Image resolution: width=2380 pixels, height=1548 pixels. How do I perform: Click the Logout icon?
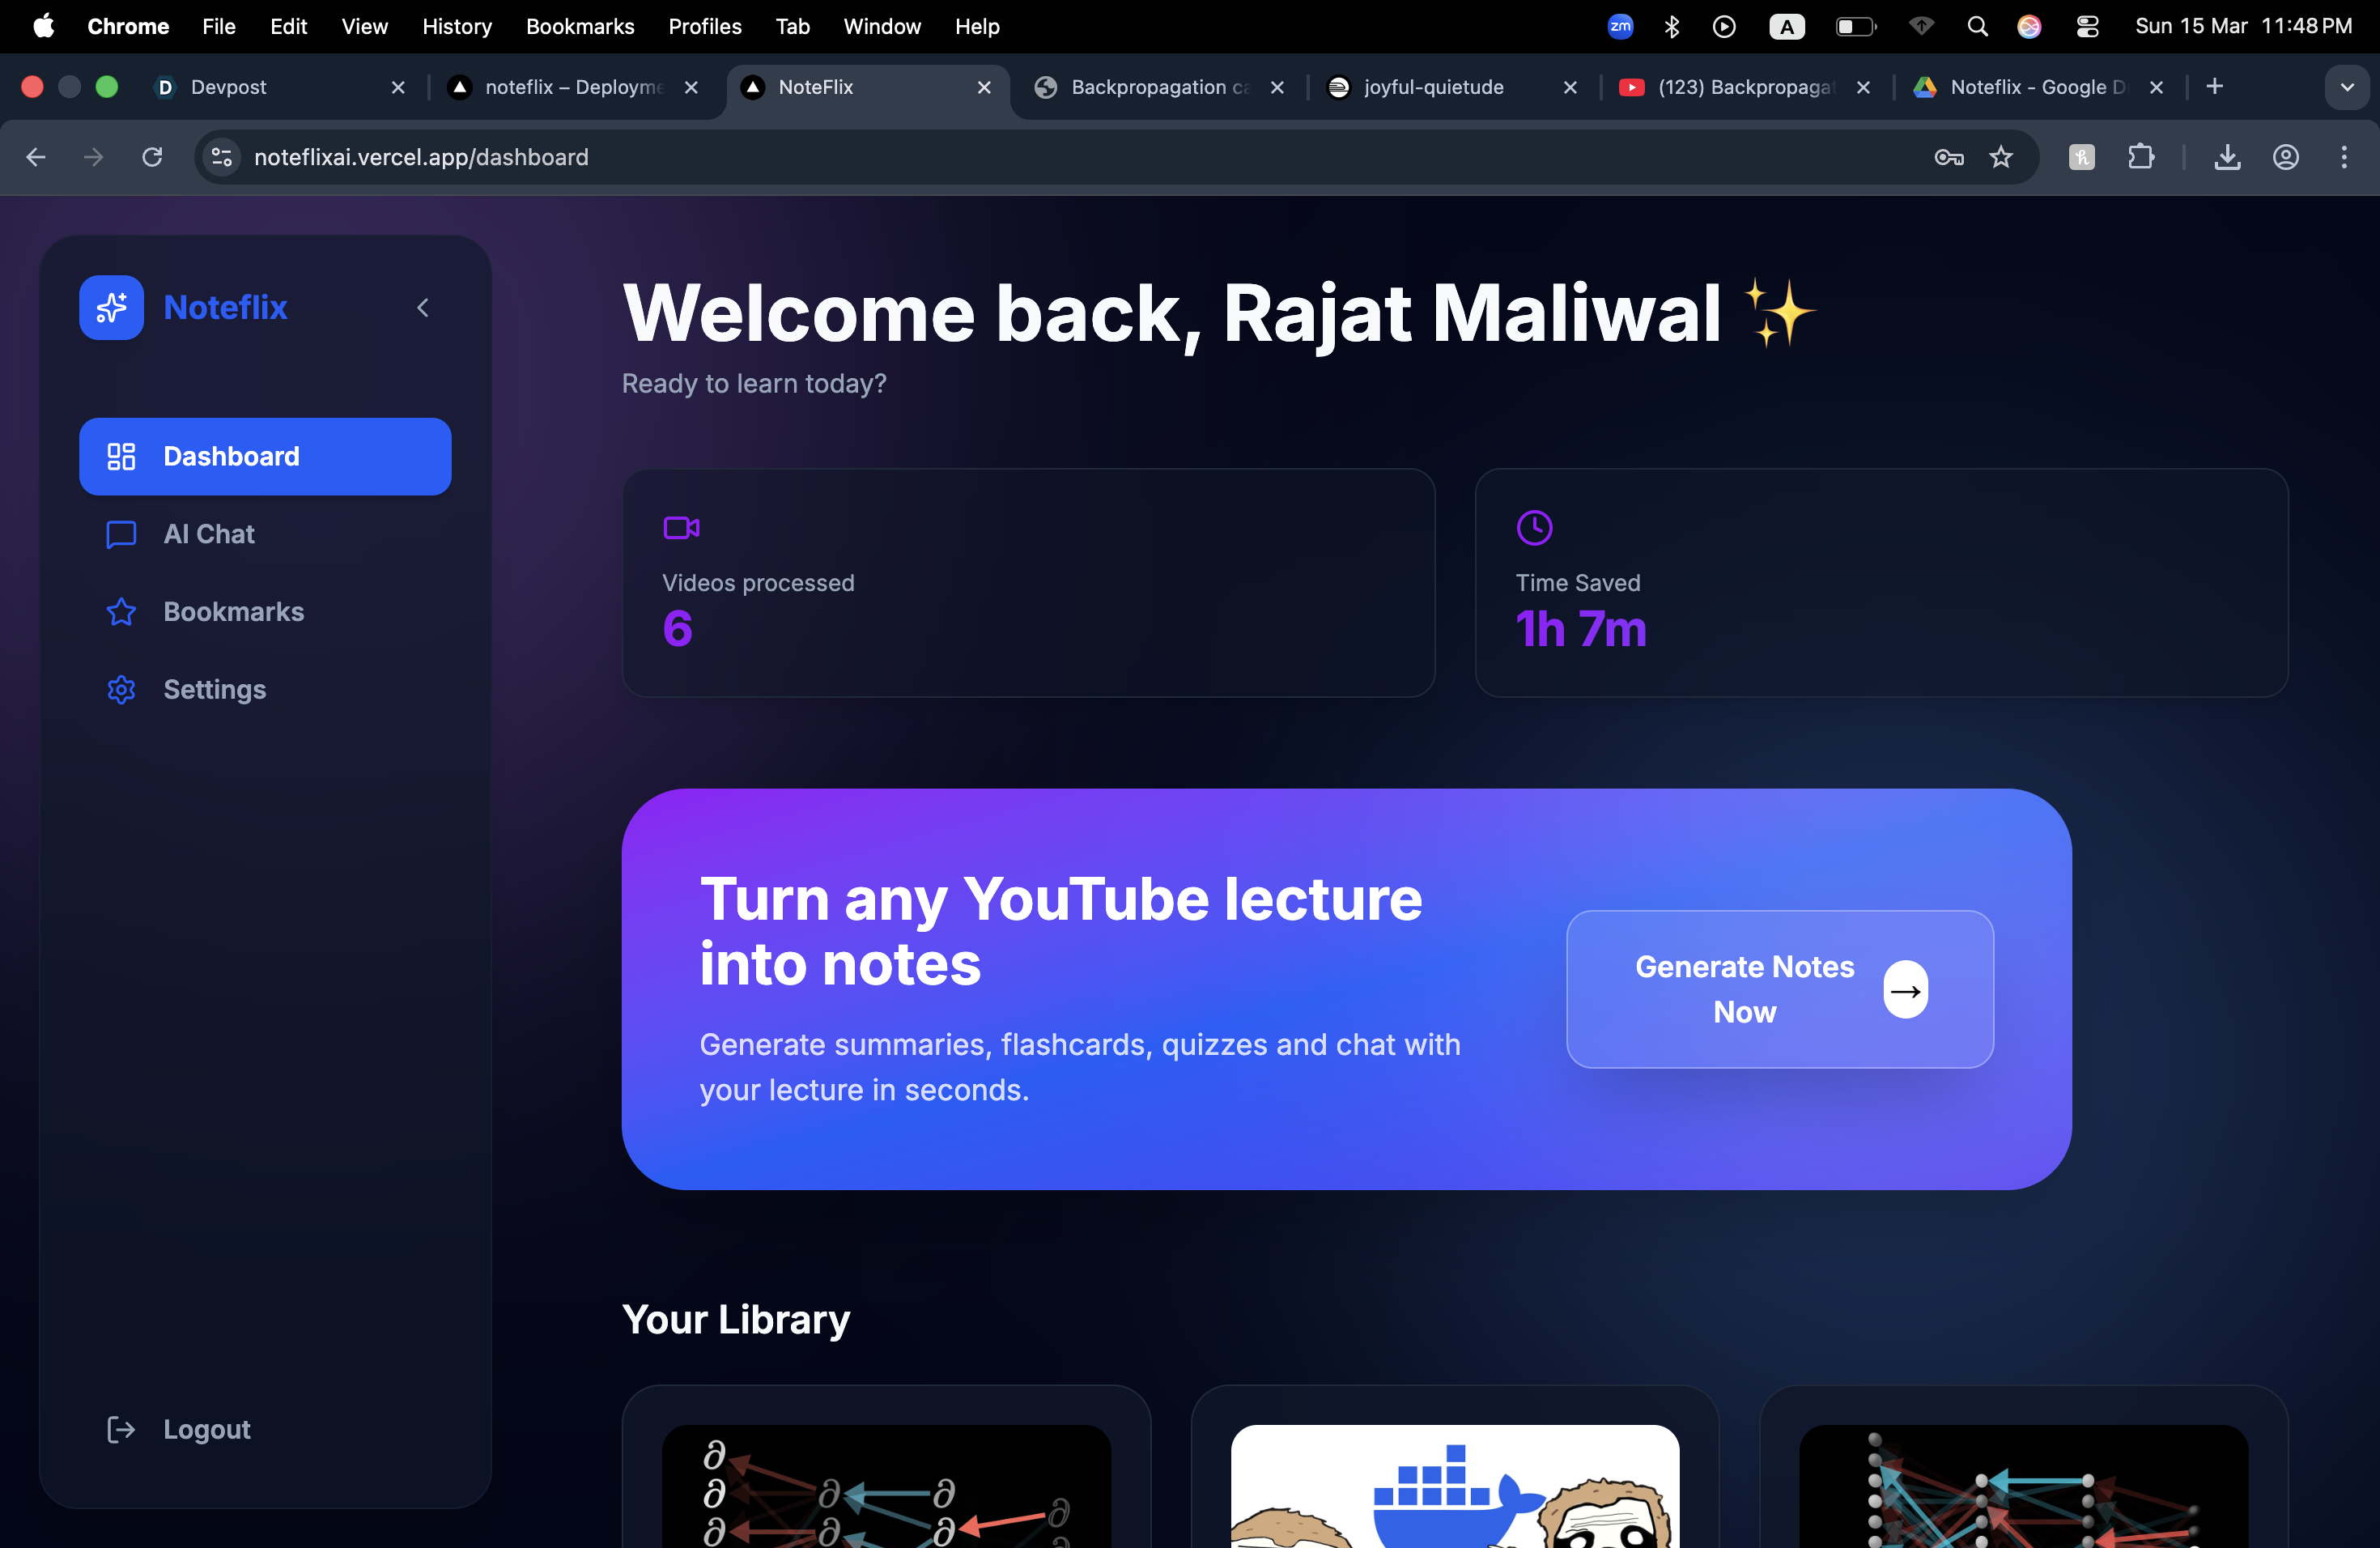tap(121, 1430)
